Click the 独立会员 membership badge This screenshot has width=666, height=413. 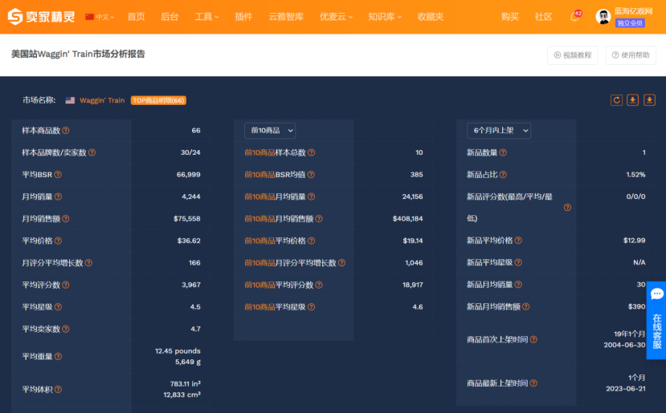point(630,23)
